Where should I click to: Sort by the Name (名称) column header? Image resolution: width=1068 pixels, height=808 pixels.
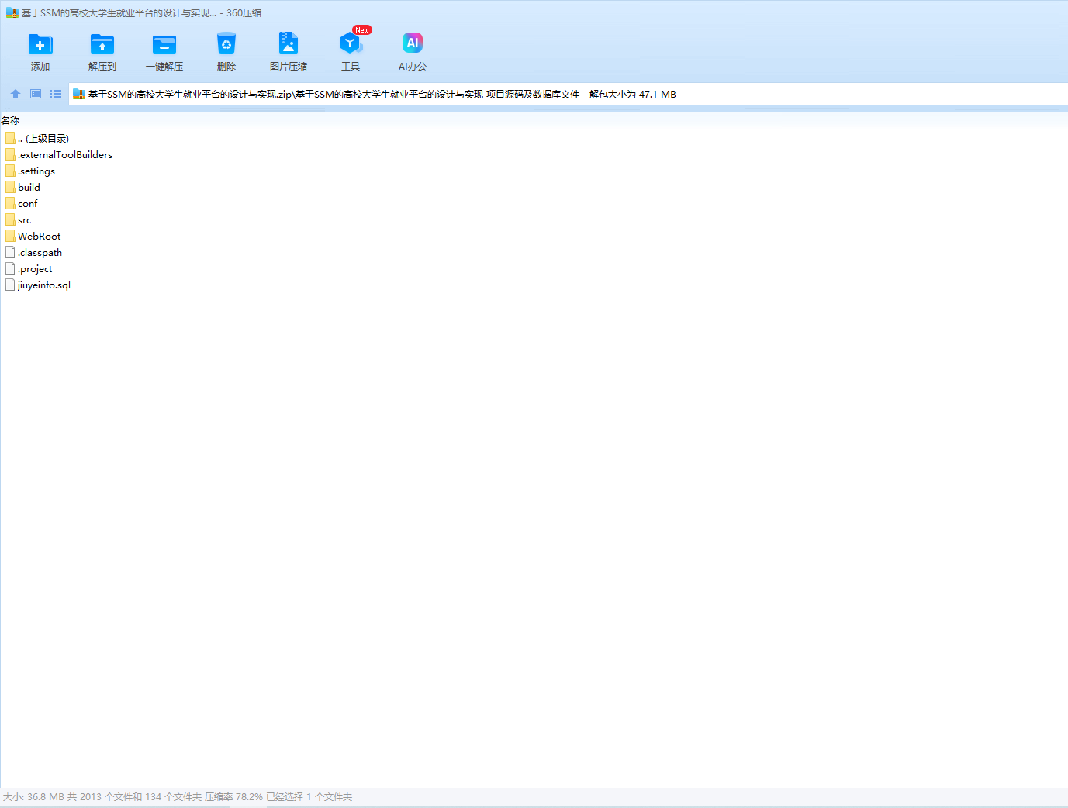(x=11, y=121)
